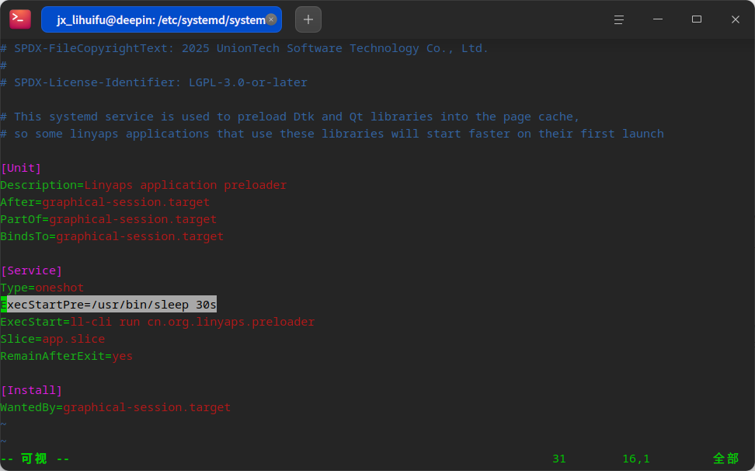Maximize the terminal window
This screenshot has height=471, width=755.
[x=696, y=19]
